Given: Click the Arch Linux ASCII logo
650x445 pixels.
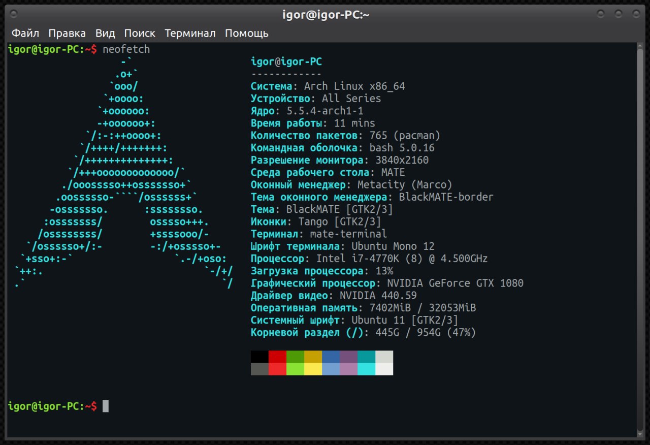Looking at the screenshot, I should click(124, 173).
